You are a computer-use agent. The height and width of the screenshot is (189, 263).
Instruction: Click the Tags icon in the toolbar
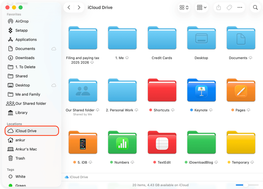coord(229,7)
